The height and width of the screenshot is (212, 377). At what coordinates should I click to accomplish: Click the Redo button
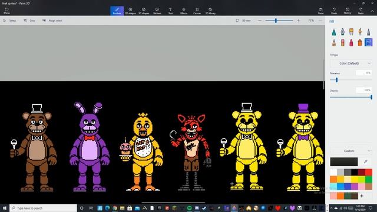[x=361, y=11]
